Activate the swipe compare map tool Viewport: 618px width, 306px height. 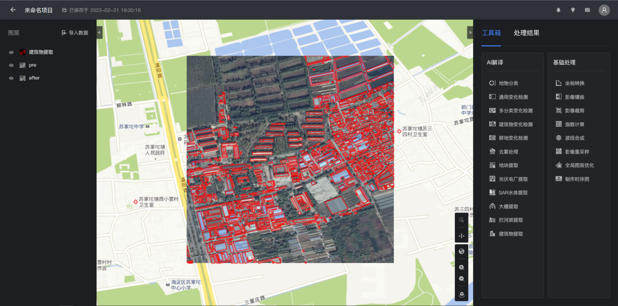[x=461, y=236]
